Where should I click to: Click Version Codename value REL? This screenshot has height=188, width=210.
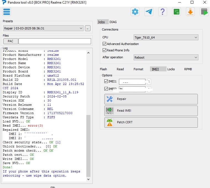(x=50, y=109)
